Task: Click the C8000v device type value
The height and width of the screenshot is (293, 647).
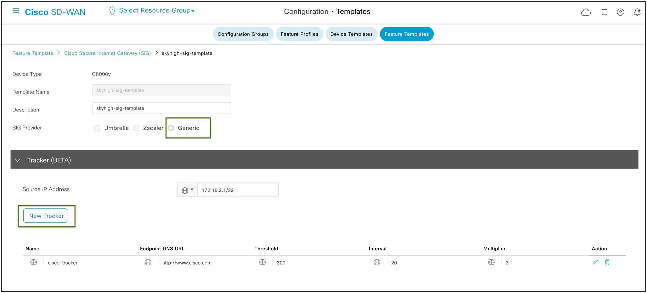Action: (101, 74)
